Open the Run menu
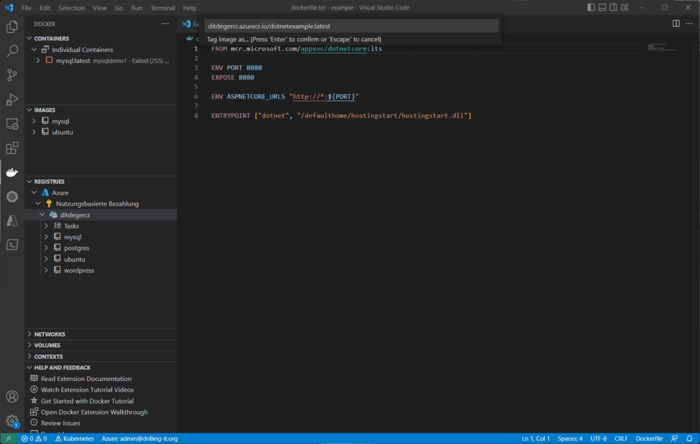700x444 pixels. [x=137, y=8]
